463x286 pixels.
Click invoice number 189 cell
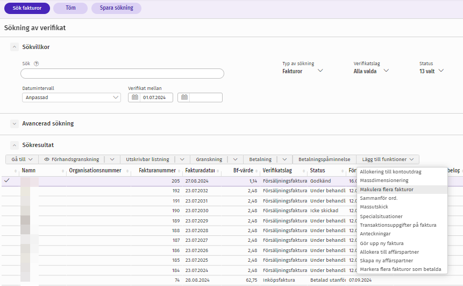pos(176,221)
